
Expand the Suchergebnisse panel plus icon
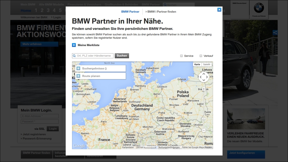78,68
